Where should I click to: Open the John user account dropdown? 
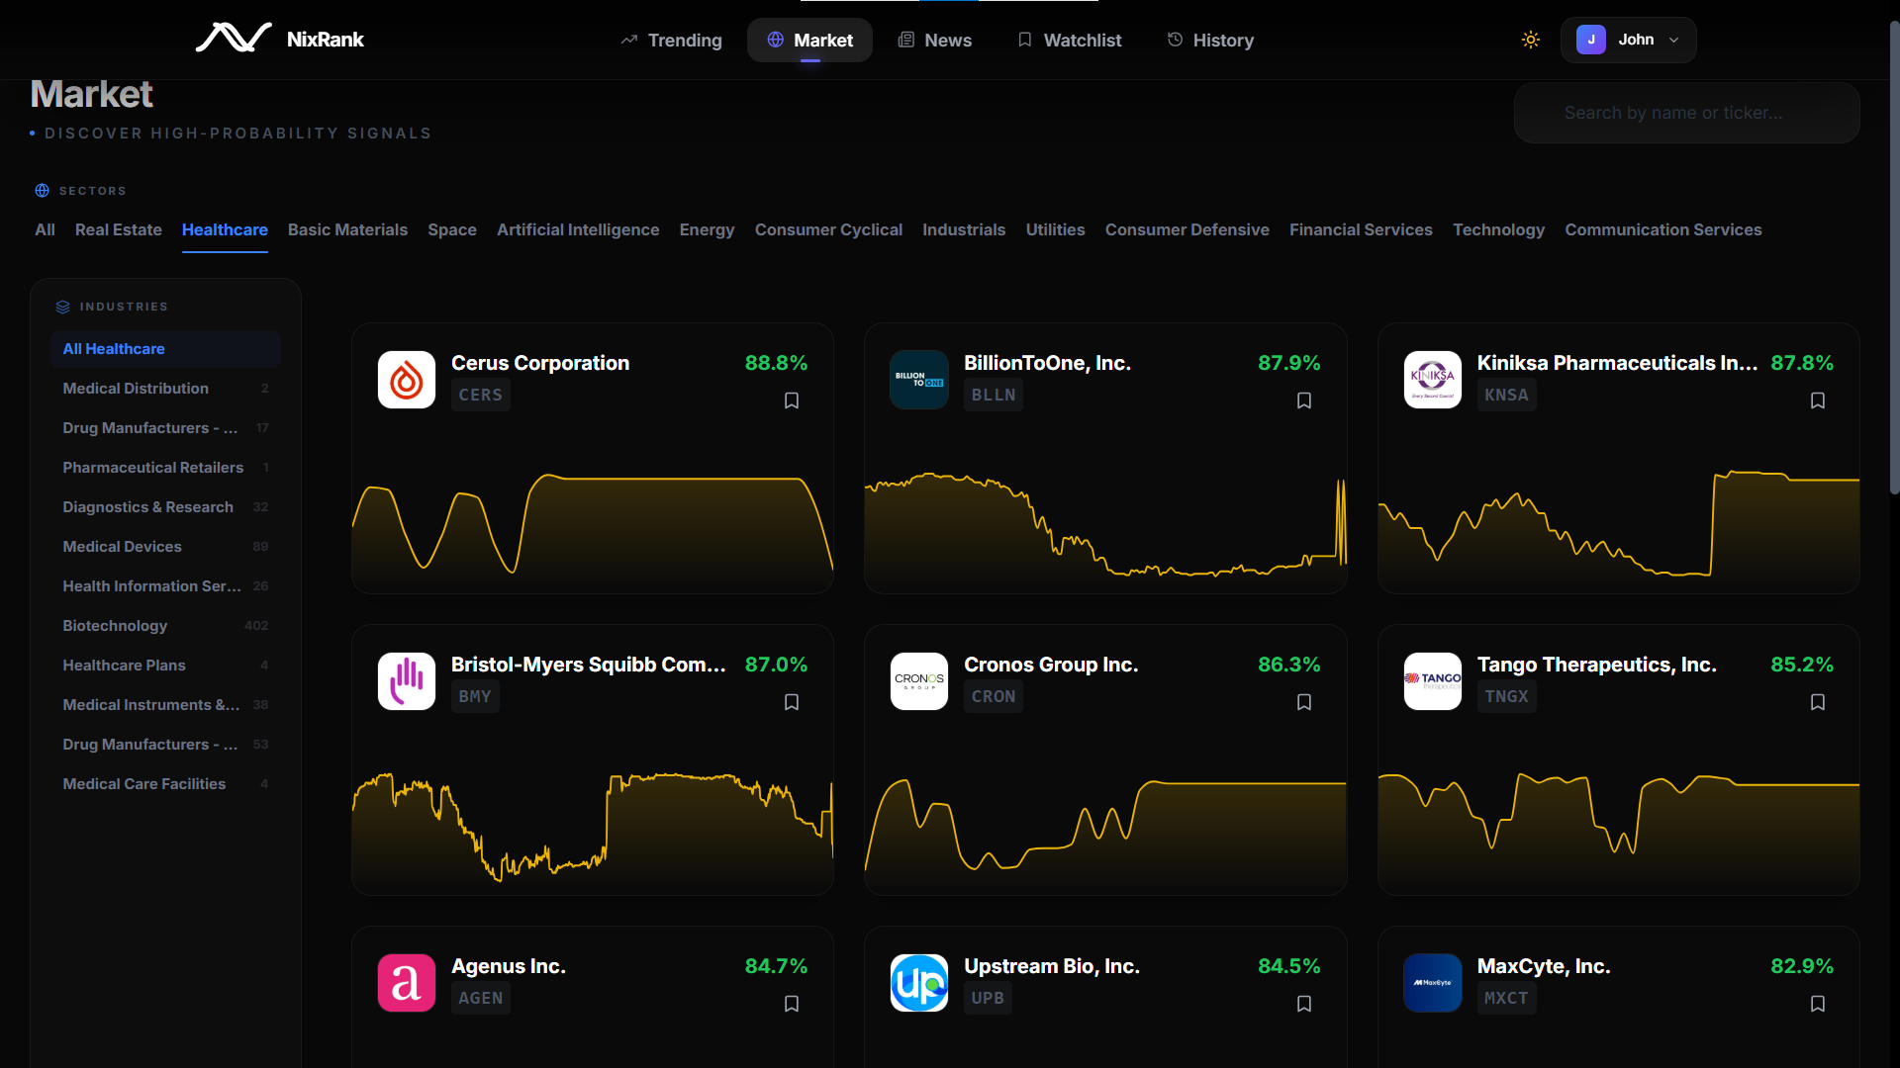click(1629, 40)
